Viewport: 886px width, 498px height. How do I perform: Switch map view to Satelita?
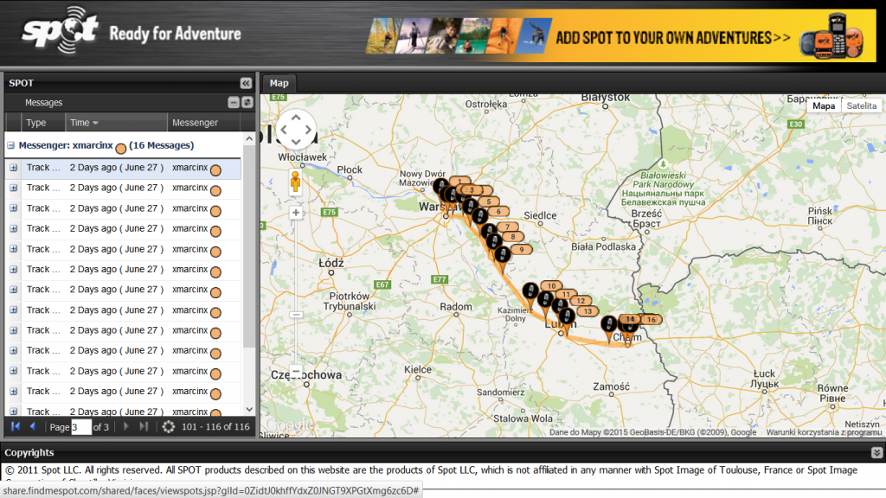point(861,105)
